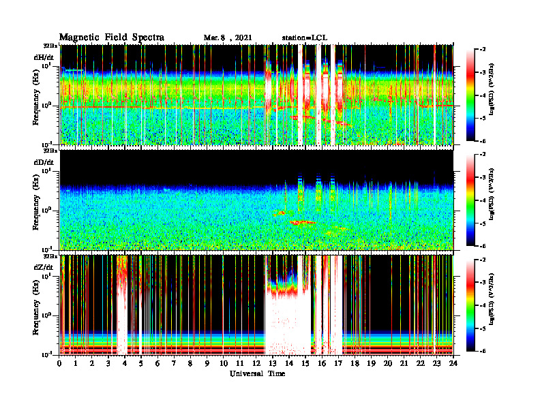The height and width of the screenshot is (417, 540).
Task: Click hour tick label "11" on time axis
Action: [x=240, y=363]
